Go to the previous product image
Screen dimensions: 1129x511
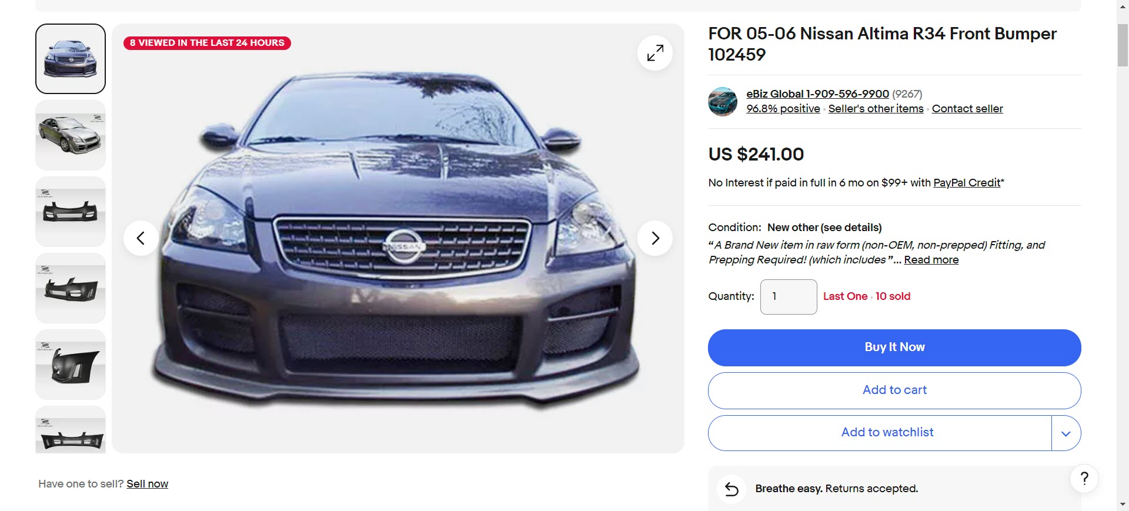(141, 238)
